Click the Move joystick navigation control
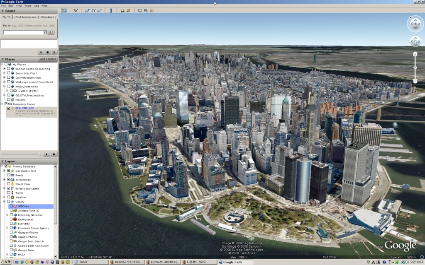 [415, 42]
